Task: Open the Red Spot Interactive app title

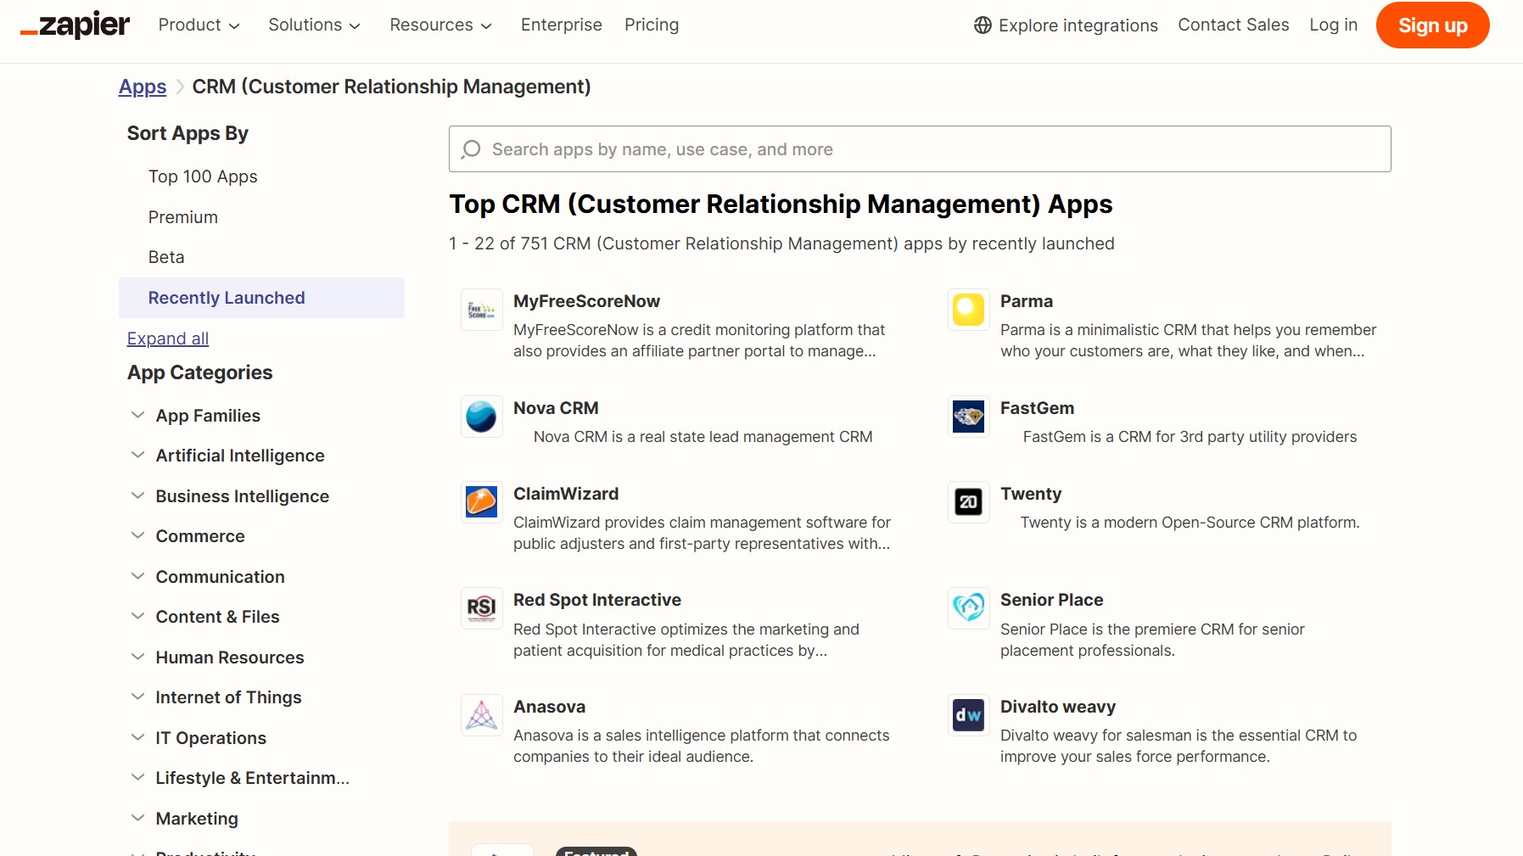Action: pos(597,600)
